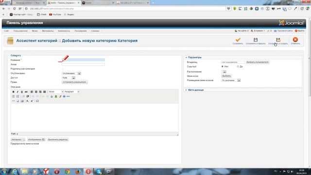
Task: Click the Сохранить checkmark toolbar icon
Action: (238, 40)
